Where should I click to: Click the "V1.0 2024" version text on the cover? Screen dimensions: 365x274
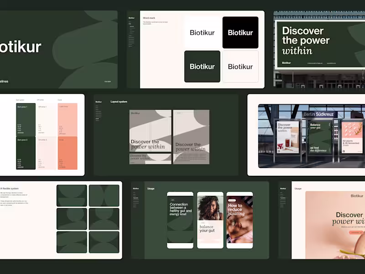(x=108, y=82)
